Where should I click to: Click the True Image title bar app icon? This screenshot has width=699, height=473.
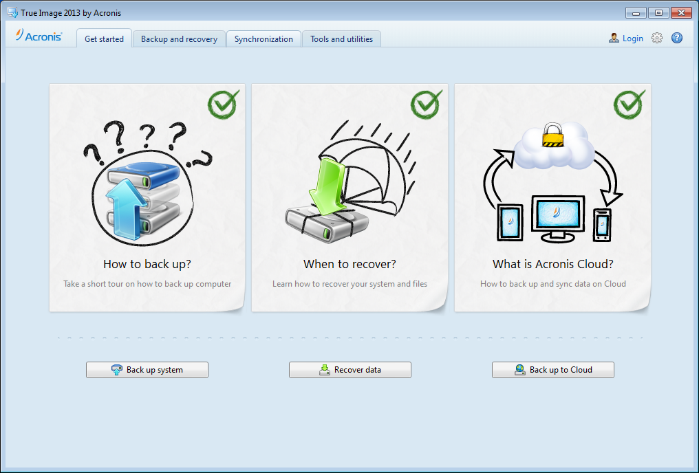coord(12,12)
